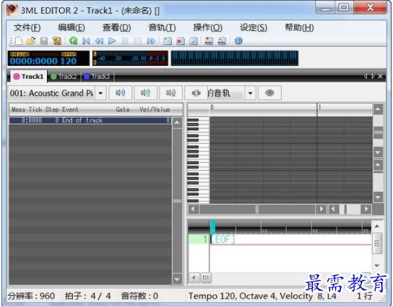Click the blue hexagon info icon
The image size is (393, 306).
[238, 41]
